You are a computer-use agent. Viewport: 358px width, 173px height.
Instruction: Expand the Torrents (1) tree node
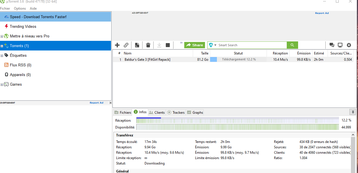(2, 46)
